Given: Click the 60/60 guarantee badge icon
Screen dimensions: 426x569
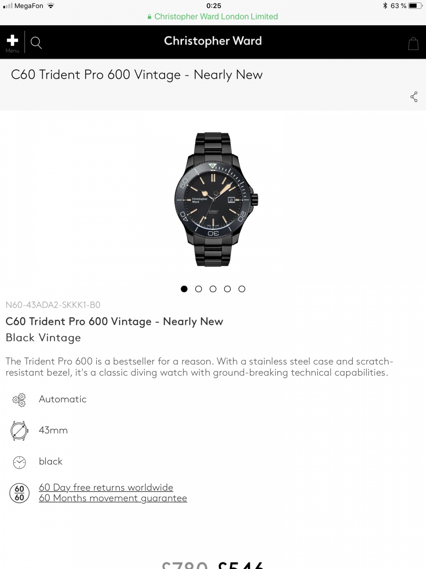Looking at the screenshot, I should point(20,493).
